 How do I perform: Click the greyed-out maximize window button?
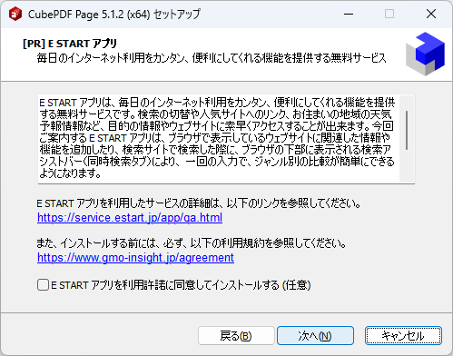(x=389, y=14)
